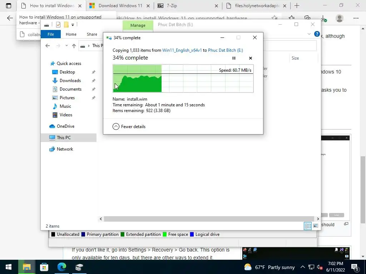Pause the file copy operation

click(234, 58)
